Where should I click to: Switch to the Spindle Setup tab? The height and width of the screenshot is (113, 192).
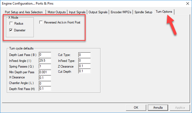click(x=144, y=12)
